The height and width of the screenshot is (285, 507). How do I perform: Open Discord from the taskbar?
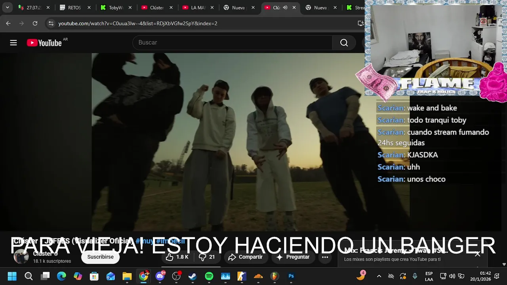(160, 276)
